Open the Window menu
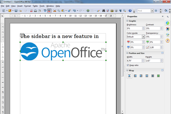171x114 pixels. click(x=50, y=6)
